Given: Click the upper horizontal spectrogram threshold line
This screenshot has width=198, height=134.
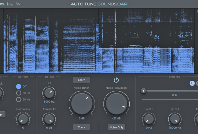Looking at the screenshot, I should coord(147,22).
